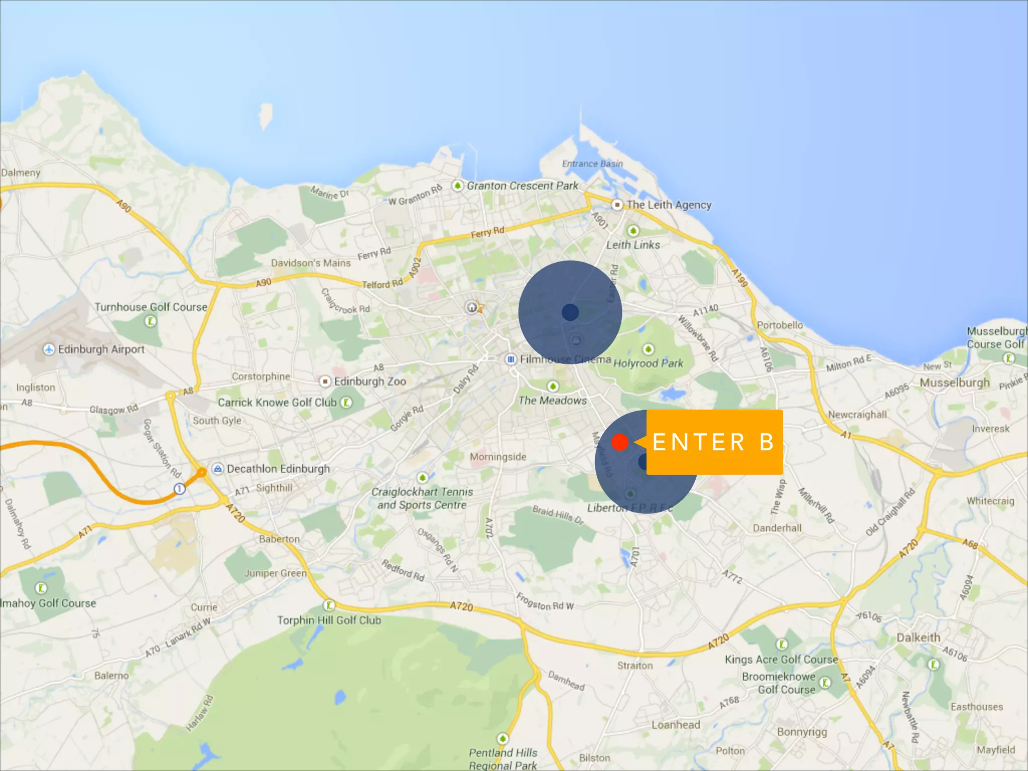Click the Leith Links park icon

[x=633, y=230]
